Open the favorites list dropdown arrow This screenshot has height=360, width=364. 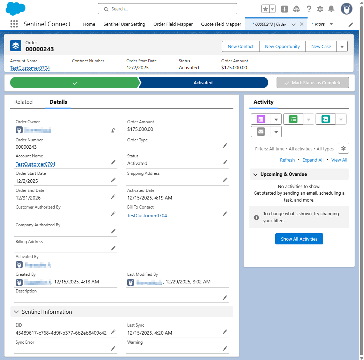[x=272, y=9]
